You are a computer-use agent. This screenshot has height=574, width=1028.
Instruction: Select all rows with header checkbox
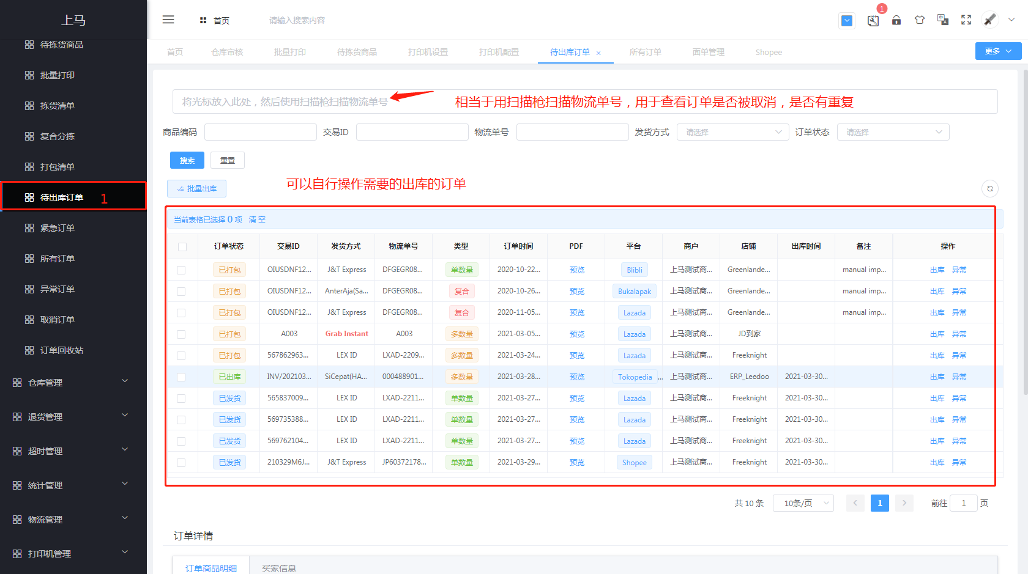click(182, 247)
